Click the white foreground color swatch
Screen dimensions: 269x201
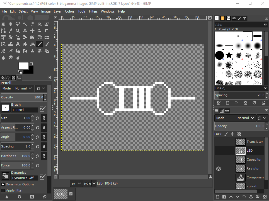pos(23,66)
